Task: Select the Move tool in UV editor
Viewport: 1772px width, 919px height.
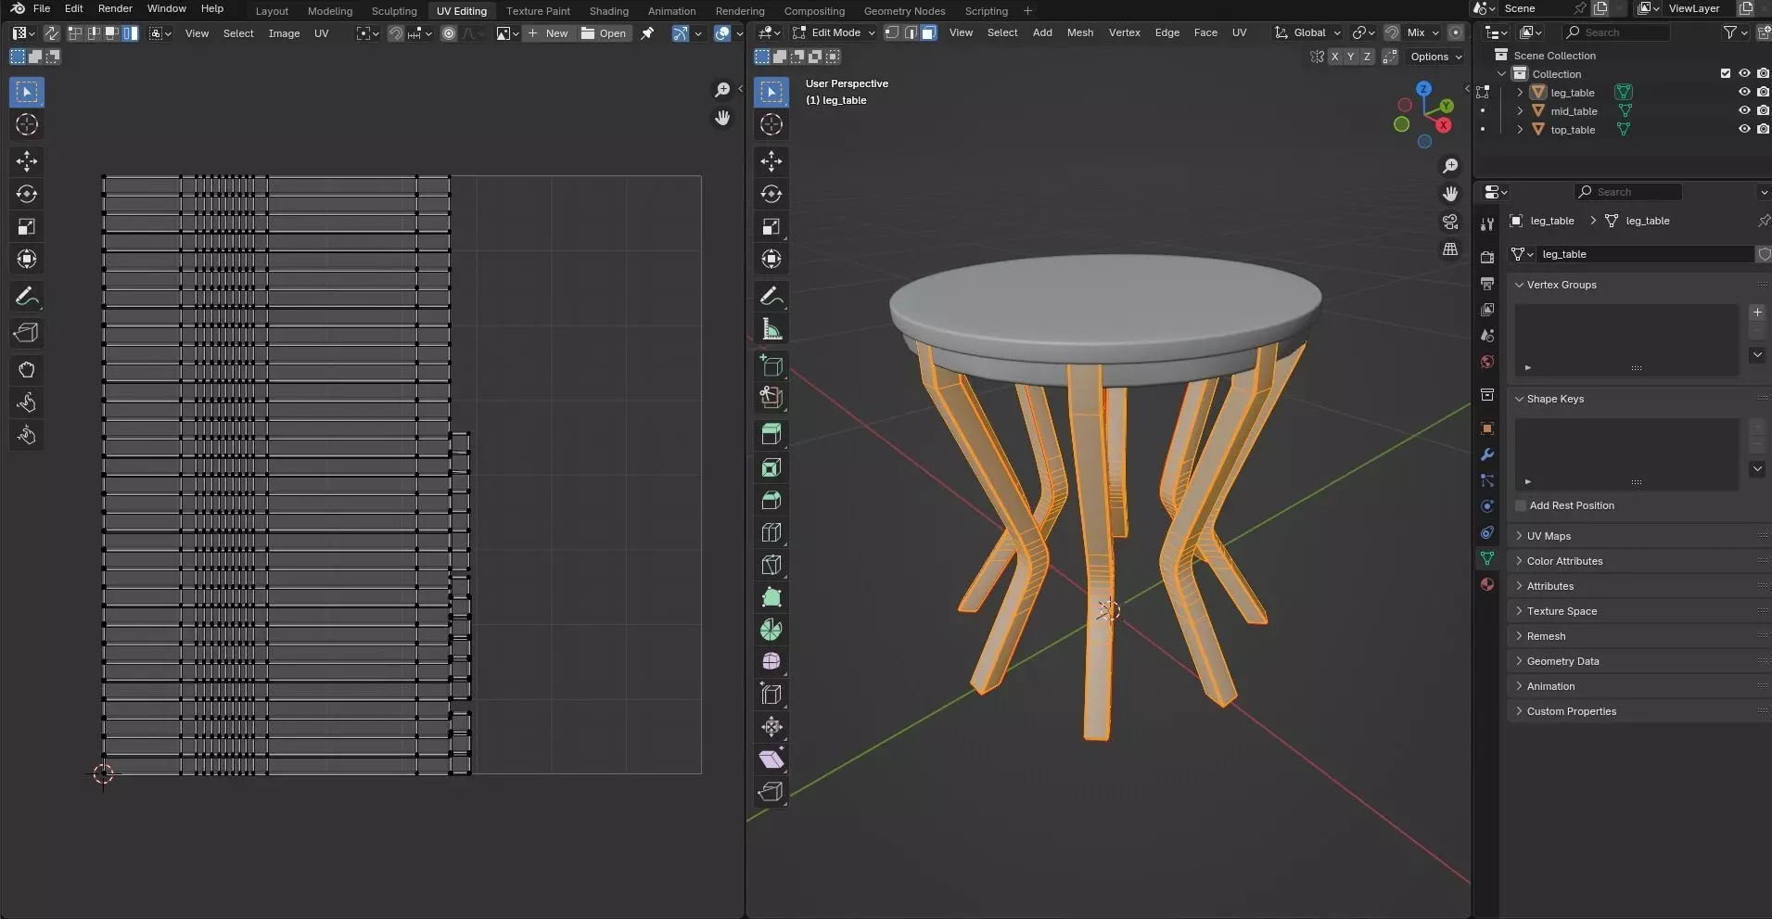Action: pyautogui.click(x=27, y=161)
